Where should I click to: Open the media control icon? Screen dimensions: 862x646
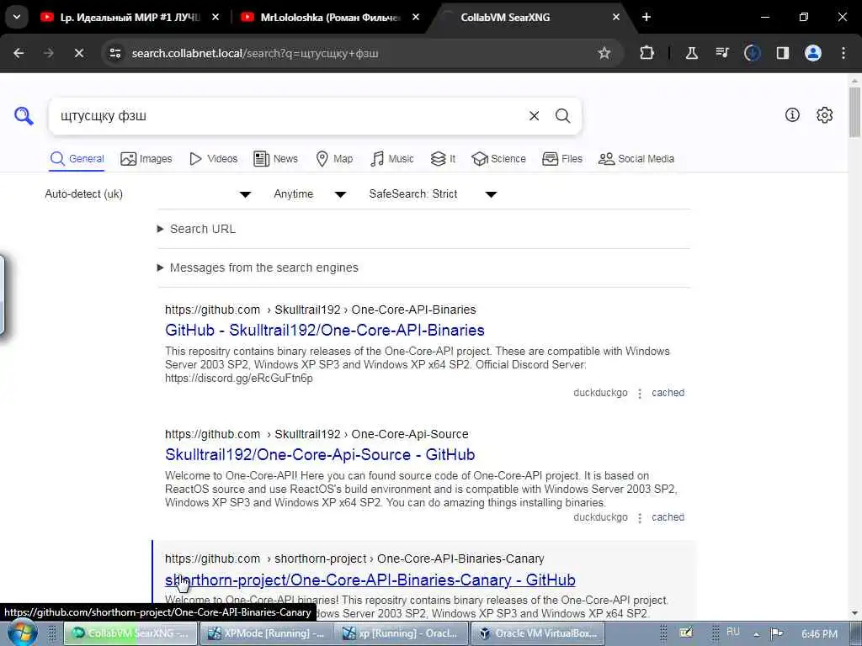coord(721,53)
